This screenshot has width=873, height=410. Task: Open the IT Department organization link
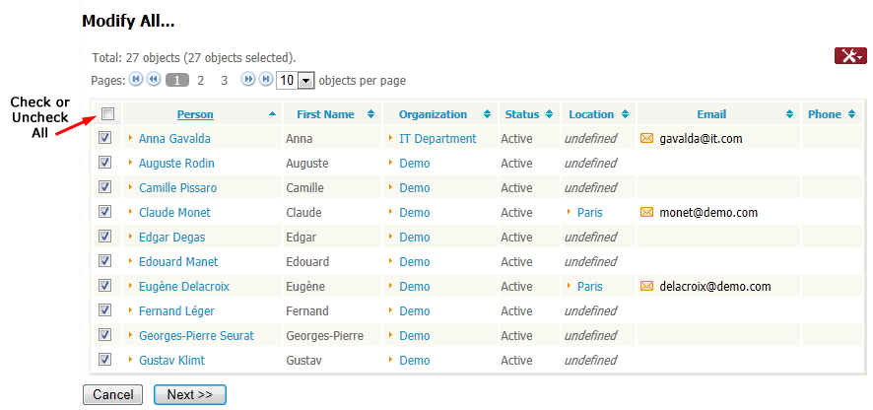click(437, 139)
